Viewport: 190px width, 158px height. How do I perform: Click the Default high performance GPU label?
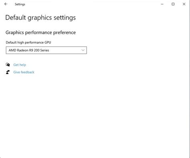tap(28, 42)
